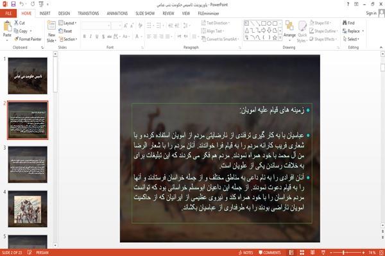Open Align Text dropdown

212,31
